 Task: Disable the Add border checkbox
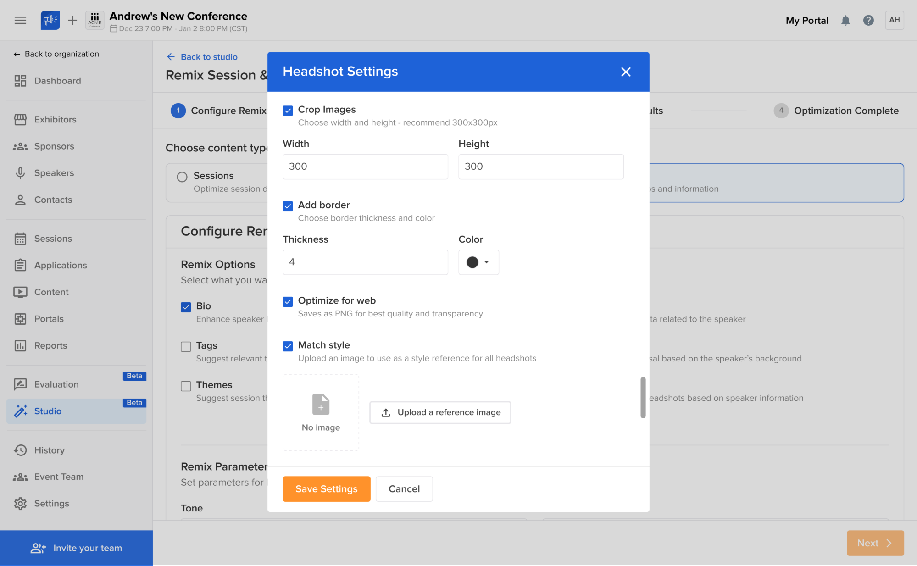coord(288,206)
